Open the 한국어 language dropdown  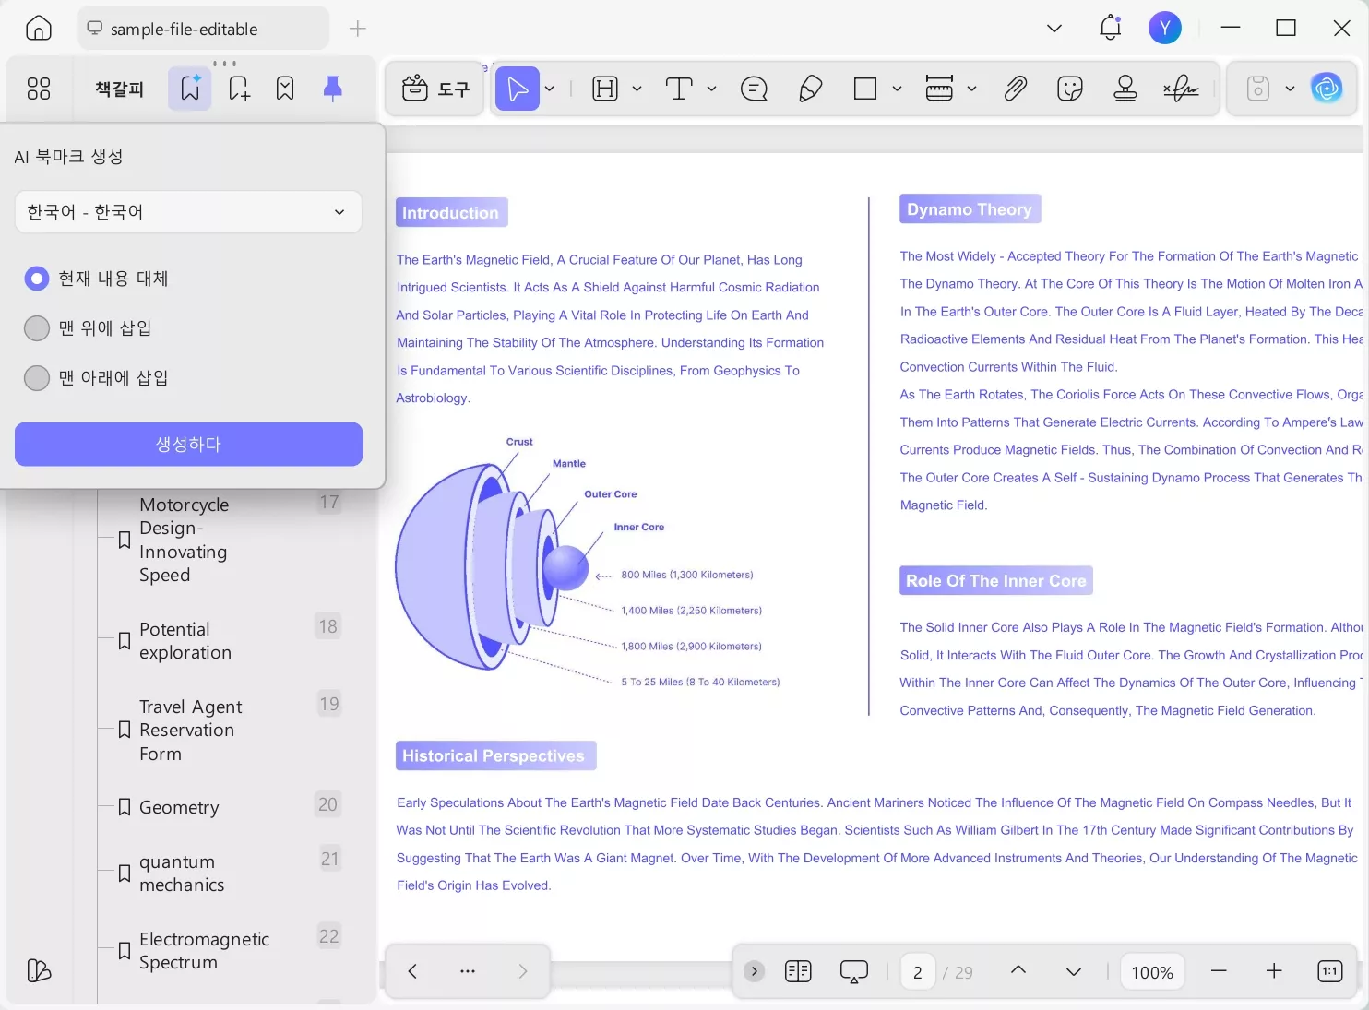[x=188, y=212]
